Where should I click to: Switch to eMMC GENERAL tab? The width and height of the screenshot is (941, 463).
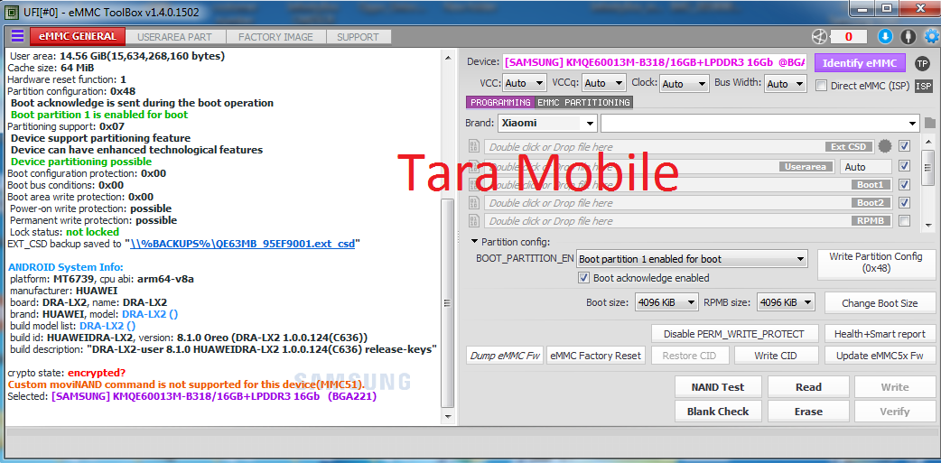[x=78, y=36]
